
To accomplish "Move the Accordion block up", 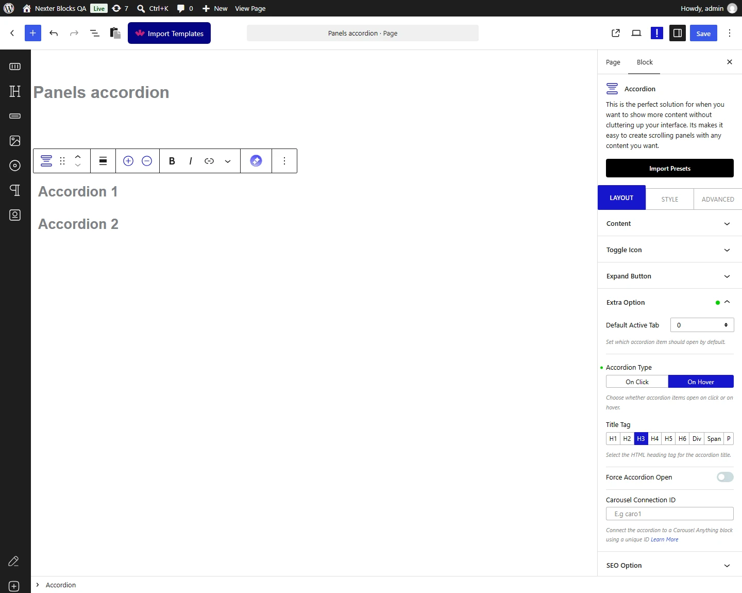I will (78, 156).
